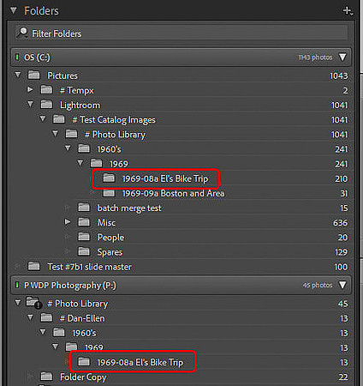Click the 1969 folder icon with 13 photos
The width and height of the screenshot is (363, 386).
(x=71, y=347)
